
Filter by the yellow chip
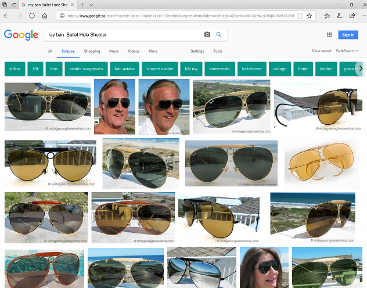[x=15, y=69]
